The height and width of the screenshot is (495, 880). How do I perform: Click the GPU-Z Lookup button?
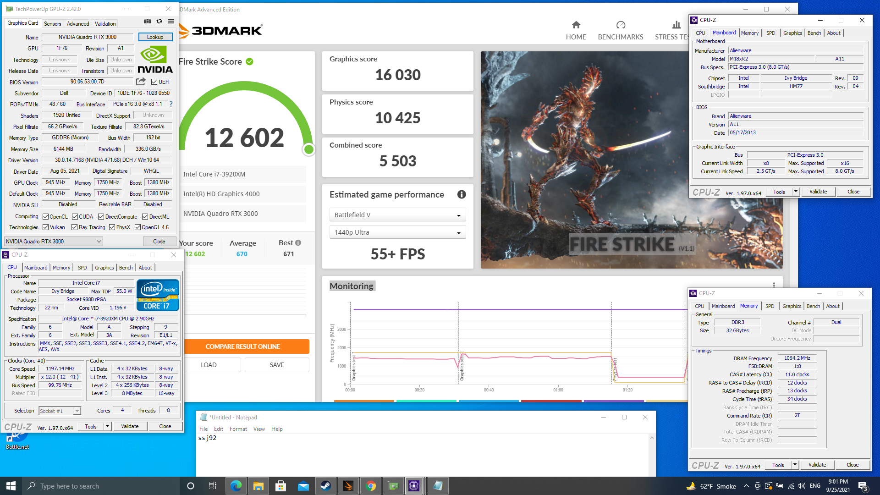point(155,37)
